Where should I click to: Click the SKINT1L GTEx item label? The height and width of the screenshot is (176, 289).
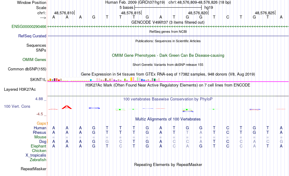pyautogui.click(x=38, y=80)
